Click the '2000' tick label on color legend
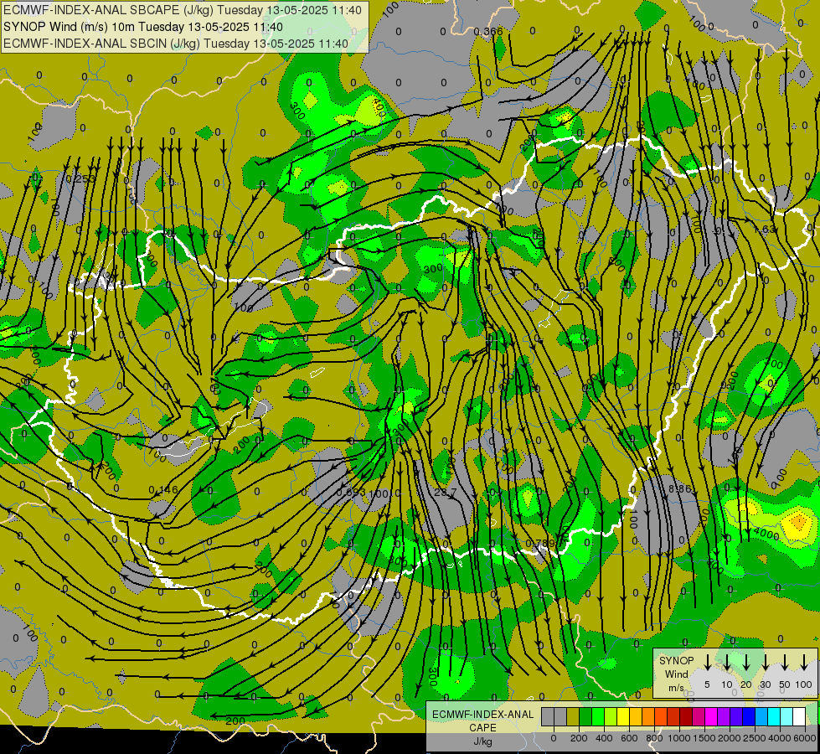This screenshot has height=754, width=820. [729, 738]
